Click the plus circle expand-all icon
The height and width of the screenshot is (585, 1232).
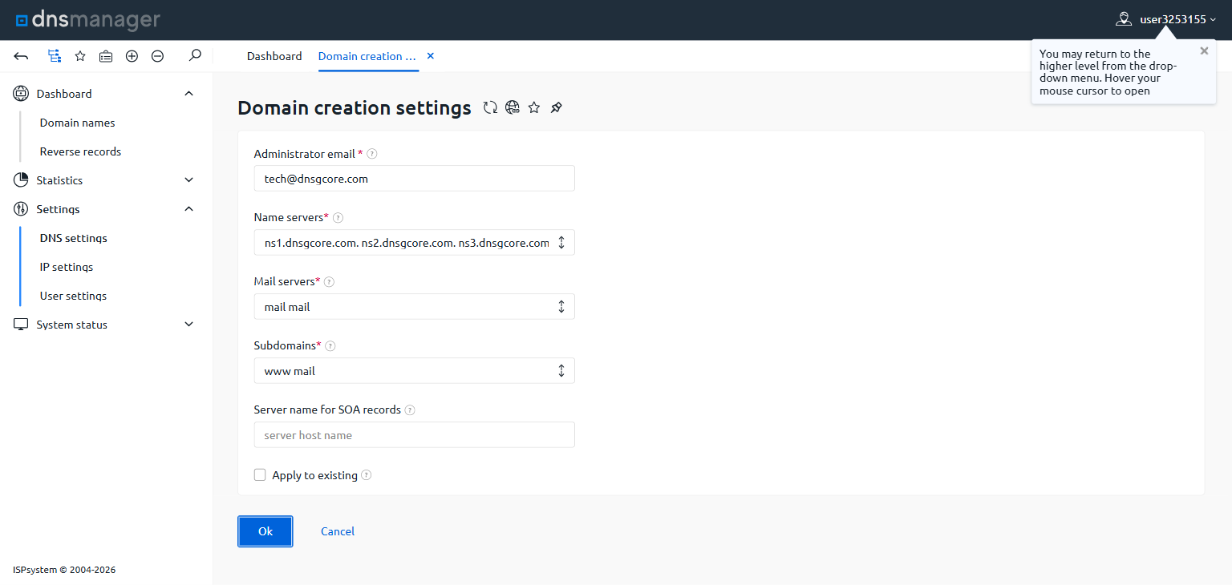(x=132, y=56)
